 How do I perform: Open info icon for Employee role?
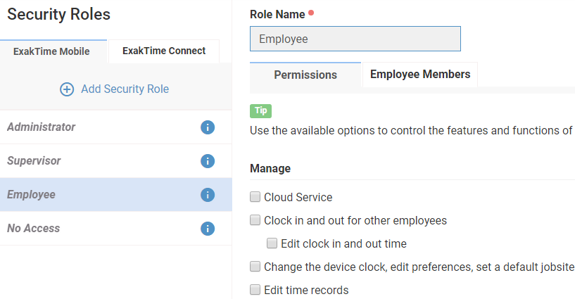(x=208, y=195)
